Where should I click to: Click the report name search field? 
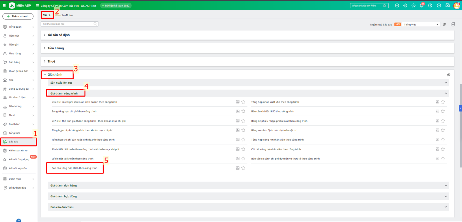pyautogui.click(x=68, y=24)
